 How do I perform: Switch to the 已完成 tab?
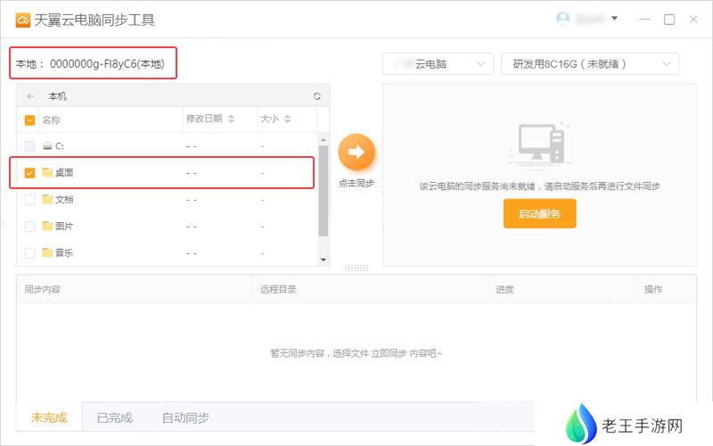tap(114, 417)
